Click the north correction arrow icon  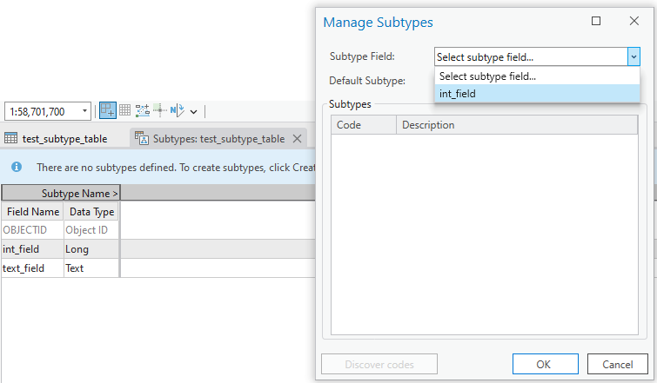pos(177,110)
